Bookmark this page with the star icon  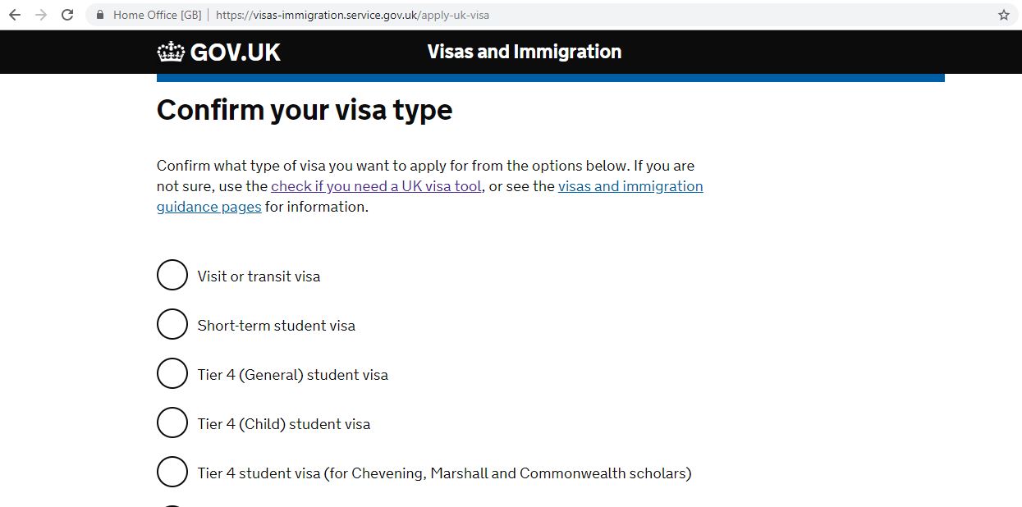click(x=1003, y=15)
